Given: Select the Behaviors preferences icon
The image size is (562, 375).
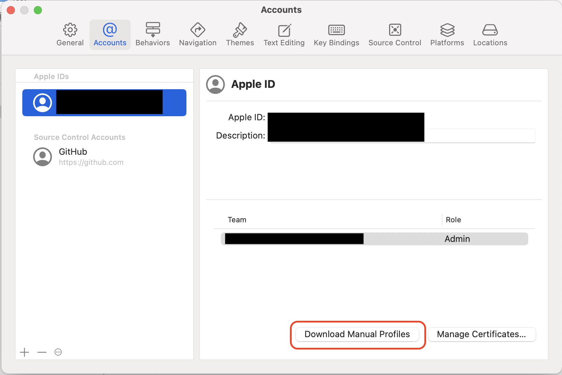Looking at the screenshot, I should click(153, 30).
